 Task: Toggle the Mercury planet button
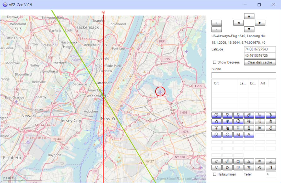pyautogui.click(x=227, y=115)
